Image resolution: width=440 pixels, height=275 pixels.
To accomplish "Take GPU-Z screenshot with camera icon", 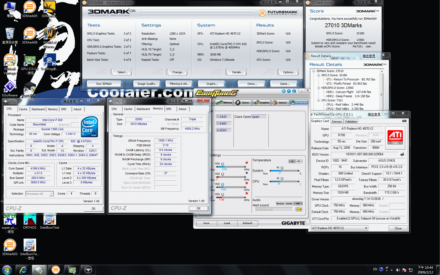I will click(404, 121).
